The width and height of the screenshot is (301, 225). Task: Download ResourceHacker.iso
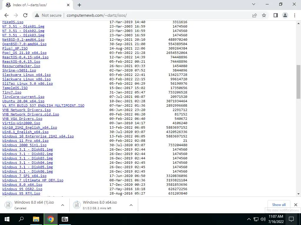21,66
